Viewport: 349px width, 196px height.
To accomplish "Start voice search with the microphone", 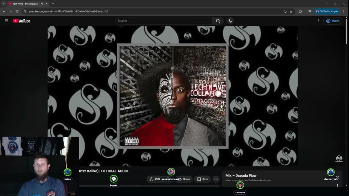I will point(230,21).
